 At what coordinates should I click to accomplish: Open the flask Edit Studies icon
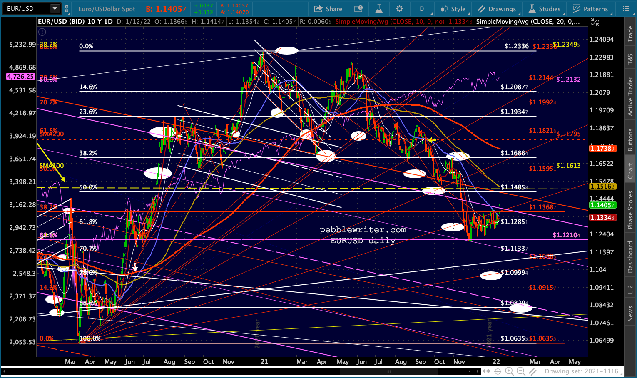(x=378, y=9)
